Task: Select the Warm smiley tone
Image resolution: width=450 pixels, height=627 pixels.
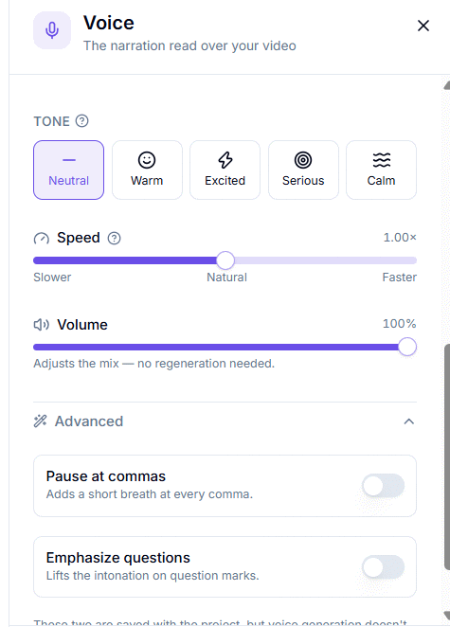Action: 147,170
